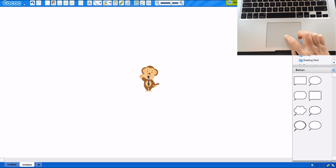This screenshot has height=168, width=336.
Task: Choose the green pencil freehand tool
Action: (121, 3)
